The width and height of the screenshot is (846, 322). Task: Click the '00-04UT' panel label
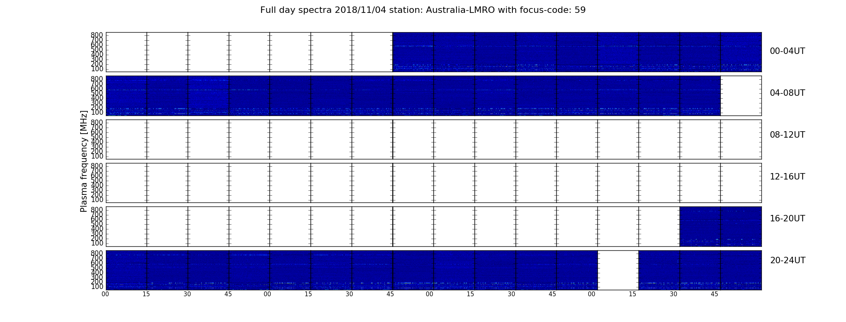coord(788,51)
